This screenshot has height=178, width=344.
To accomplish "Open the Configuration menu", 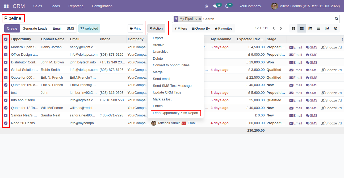I will (102, 6).
